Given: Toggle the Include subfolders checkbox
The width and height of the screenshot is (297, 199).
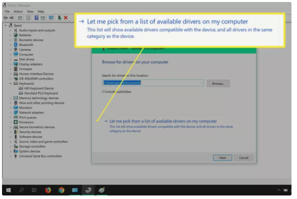Looking at the screenshot, I should (103, 91).
